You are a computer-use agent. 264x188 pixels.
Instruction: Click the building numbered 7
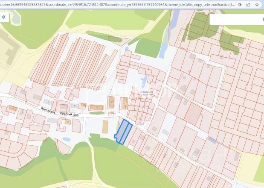[x=64, y=106]
